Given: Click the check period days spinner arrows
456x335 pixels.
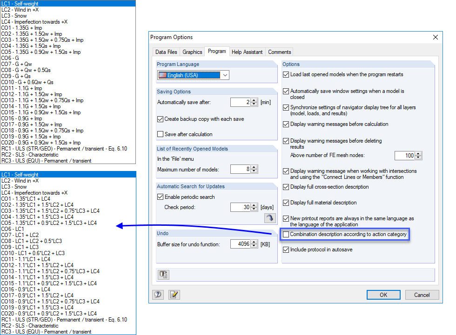Looking at the screenshot, I should click(254, 207).
